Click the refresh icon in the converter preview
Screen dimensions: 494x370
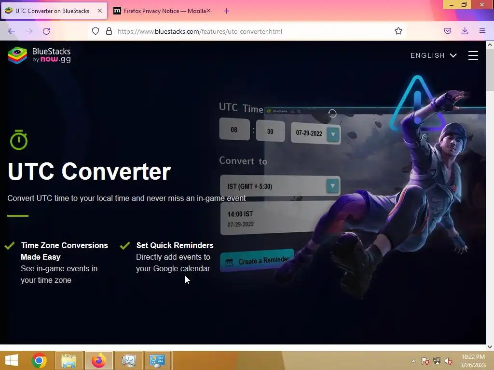(x=332, y=113)
